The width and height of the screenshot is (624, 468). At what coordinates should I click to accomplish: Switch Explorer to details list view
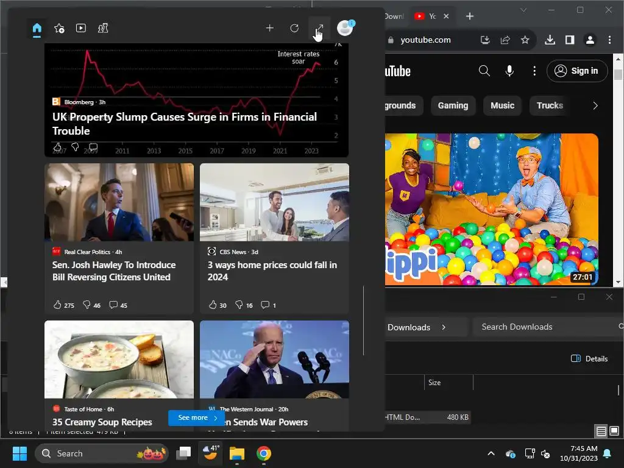[601, 431]
